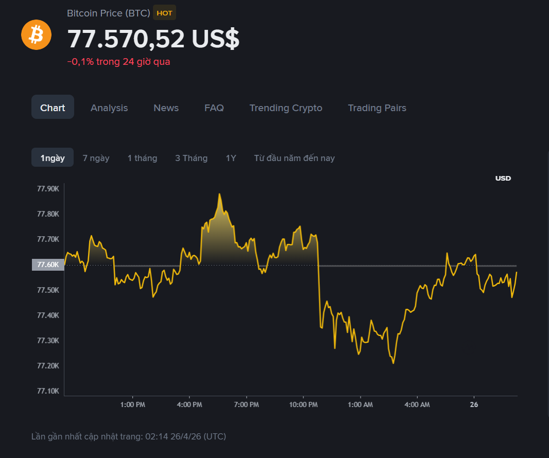Set chart range to 3 Tháng
The height and width of the screenshot is (458, 549).
coord(191,158)
